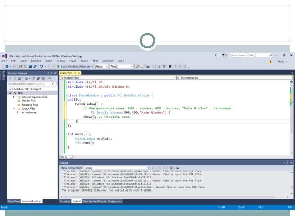Collapse the int main() code block
The height and width of the screenshot is (221, 295).
66,134
